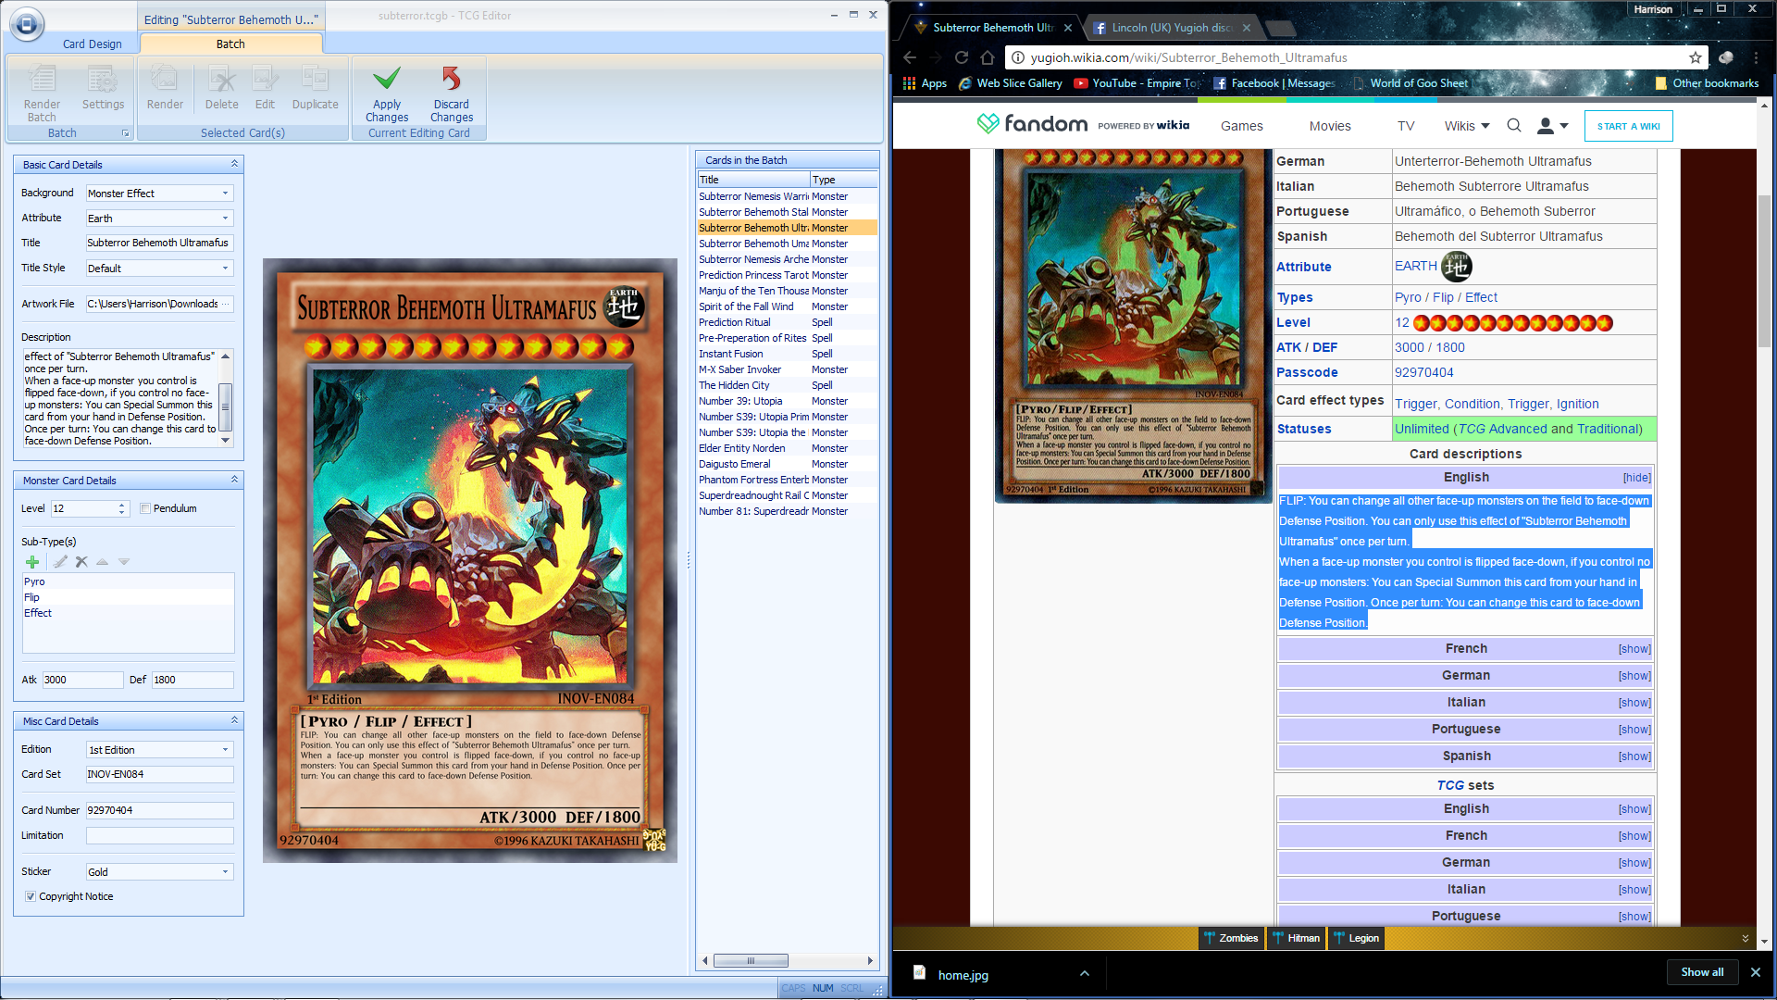Click the Discard Changes red arrow icon
The image size is (1777, 1000).
(451, 79)
